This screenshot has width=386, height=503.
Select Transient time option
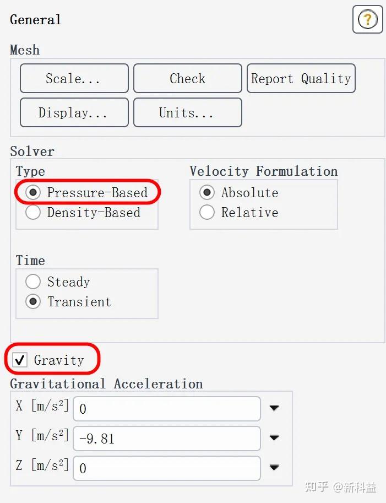click(x=34, y=302)
